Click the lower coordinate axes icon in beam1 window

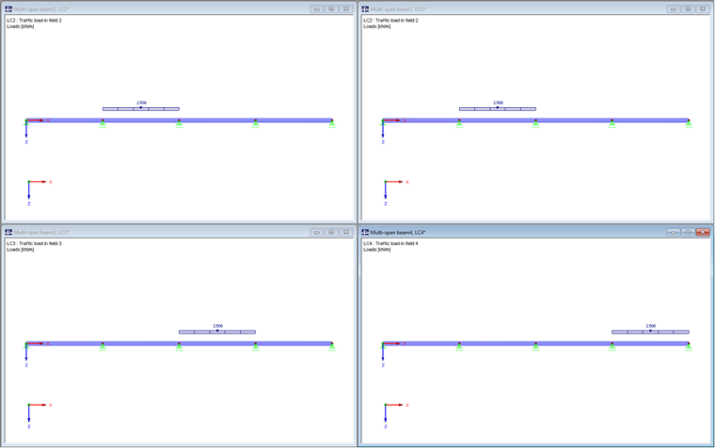tap(395, 193)
